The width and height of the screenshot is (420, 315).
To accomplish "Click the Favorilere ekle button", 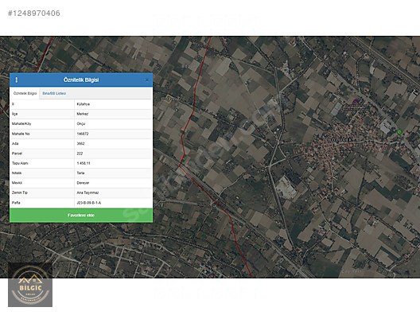I will (x=81, y=216).
